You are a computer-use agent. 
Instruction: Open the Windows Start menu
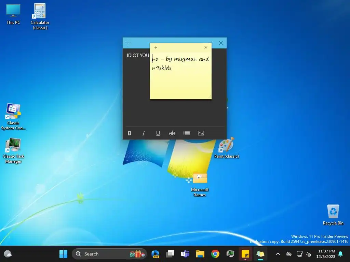pos(63,254)
